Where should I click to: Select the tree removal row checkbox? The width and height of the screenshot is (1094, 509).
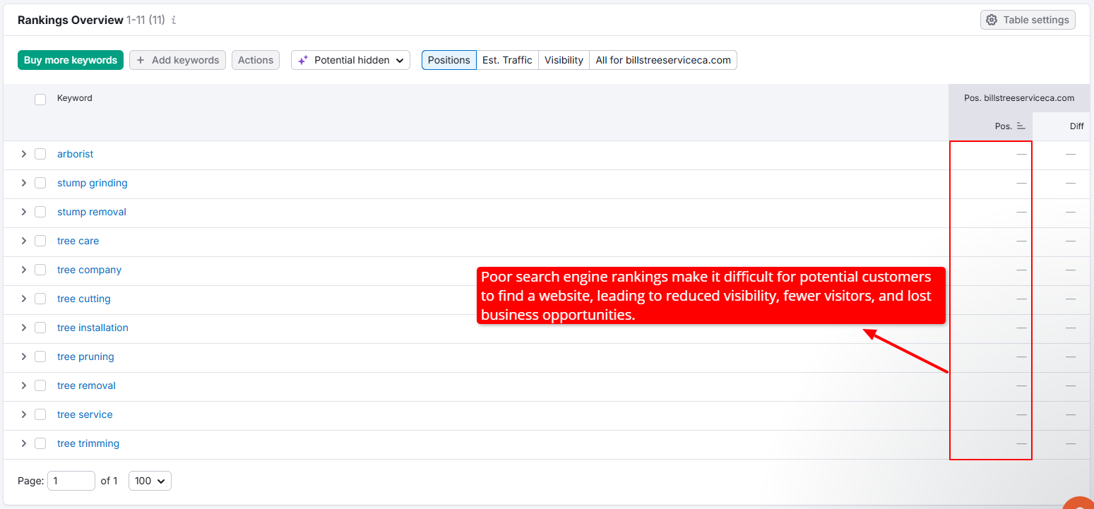tap(40, 385)
